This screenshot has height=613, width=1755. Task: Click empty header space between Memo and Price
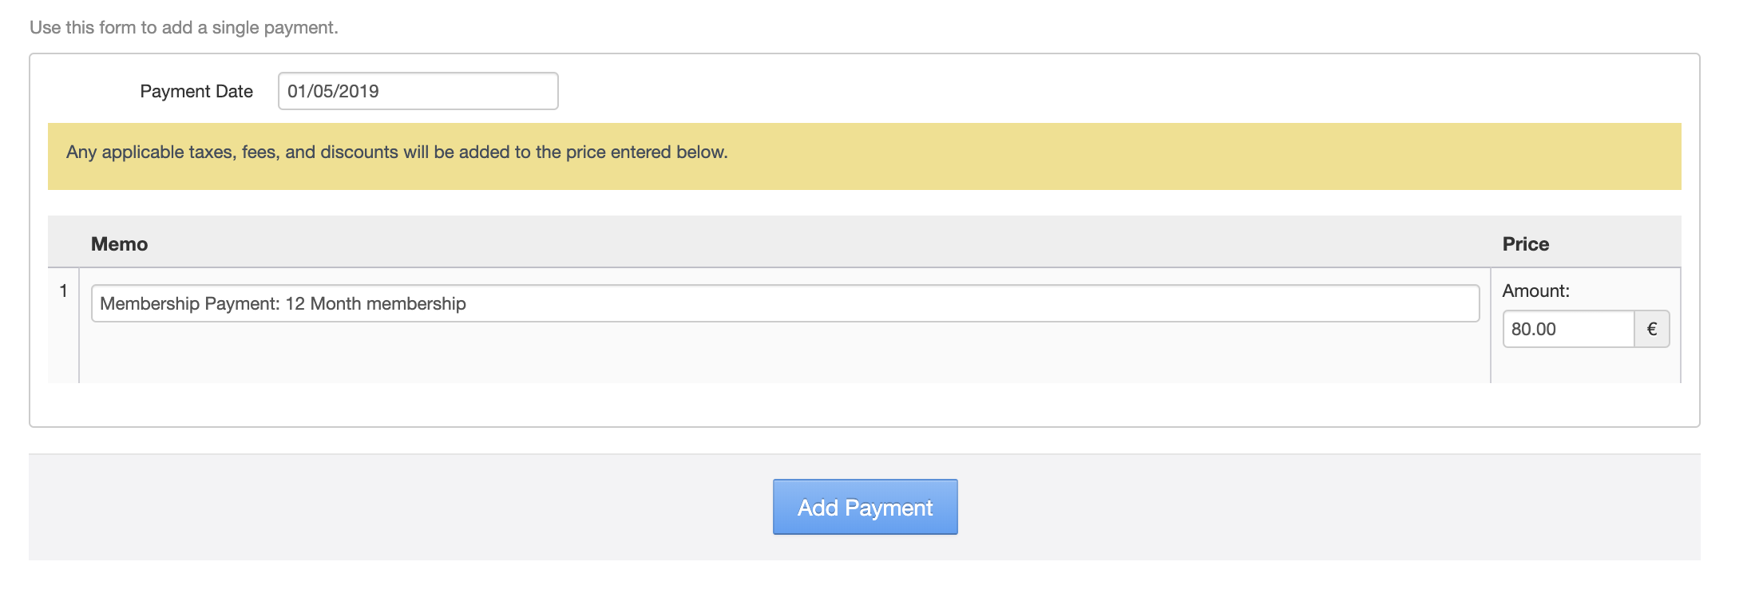click(798, 243)
